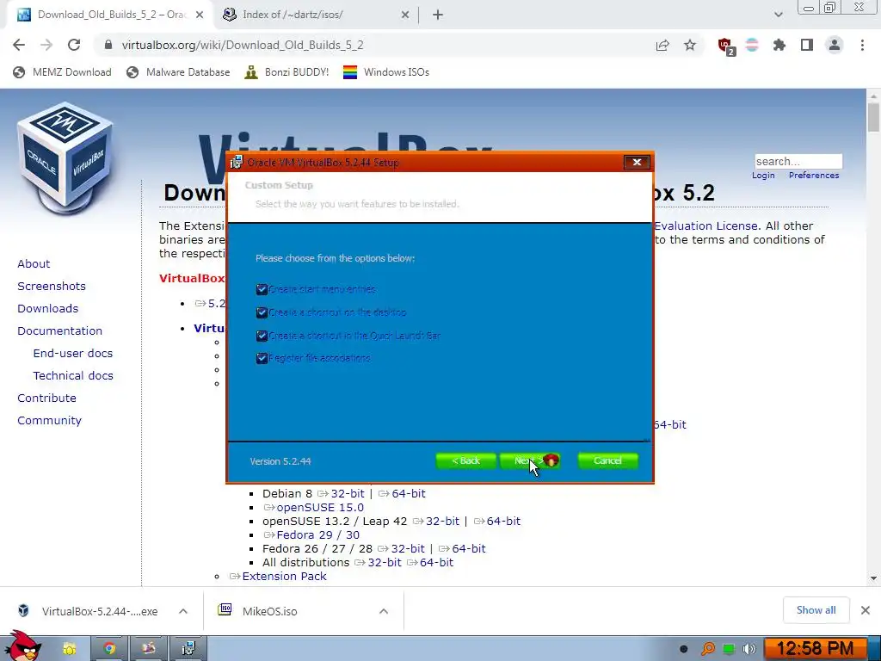The height and width of the screenshot is (661, 881).
Task: Open the Chrome three-dot menu
Action: (x=862, y=45)
